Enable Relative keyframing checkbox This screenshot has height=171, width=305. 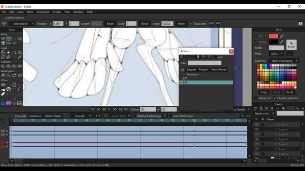click(134, 116)
